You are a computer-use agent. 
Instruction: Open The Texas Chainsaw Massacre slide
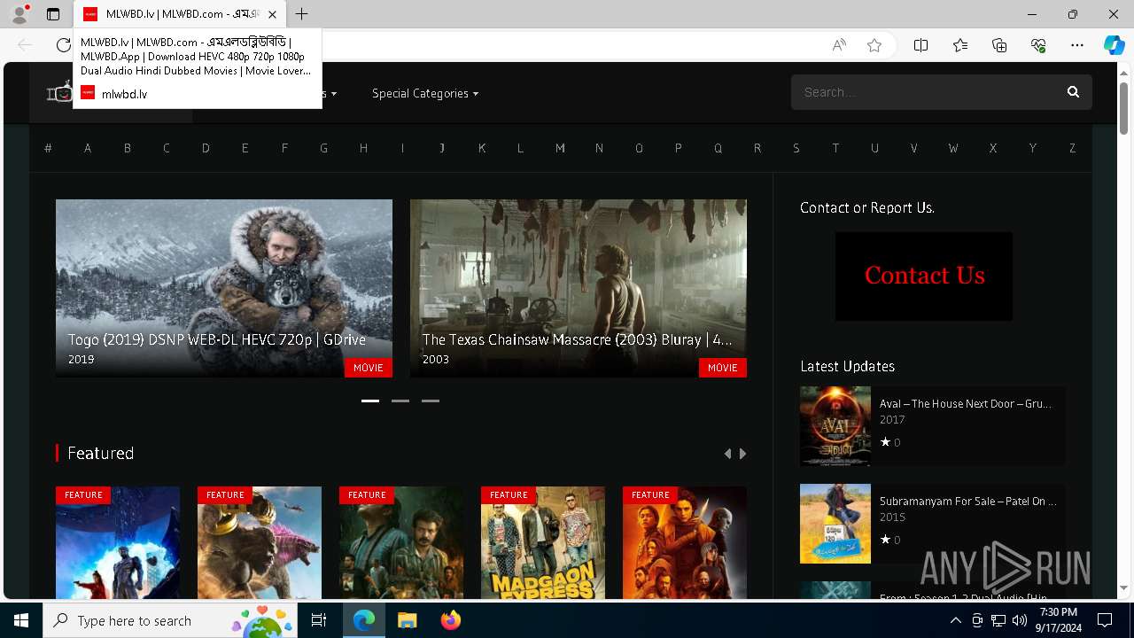[579, 288]
